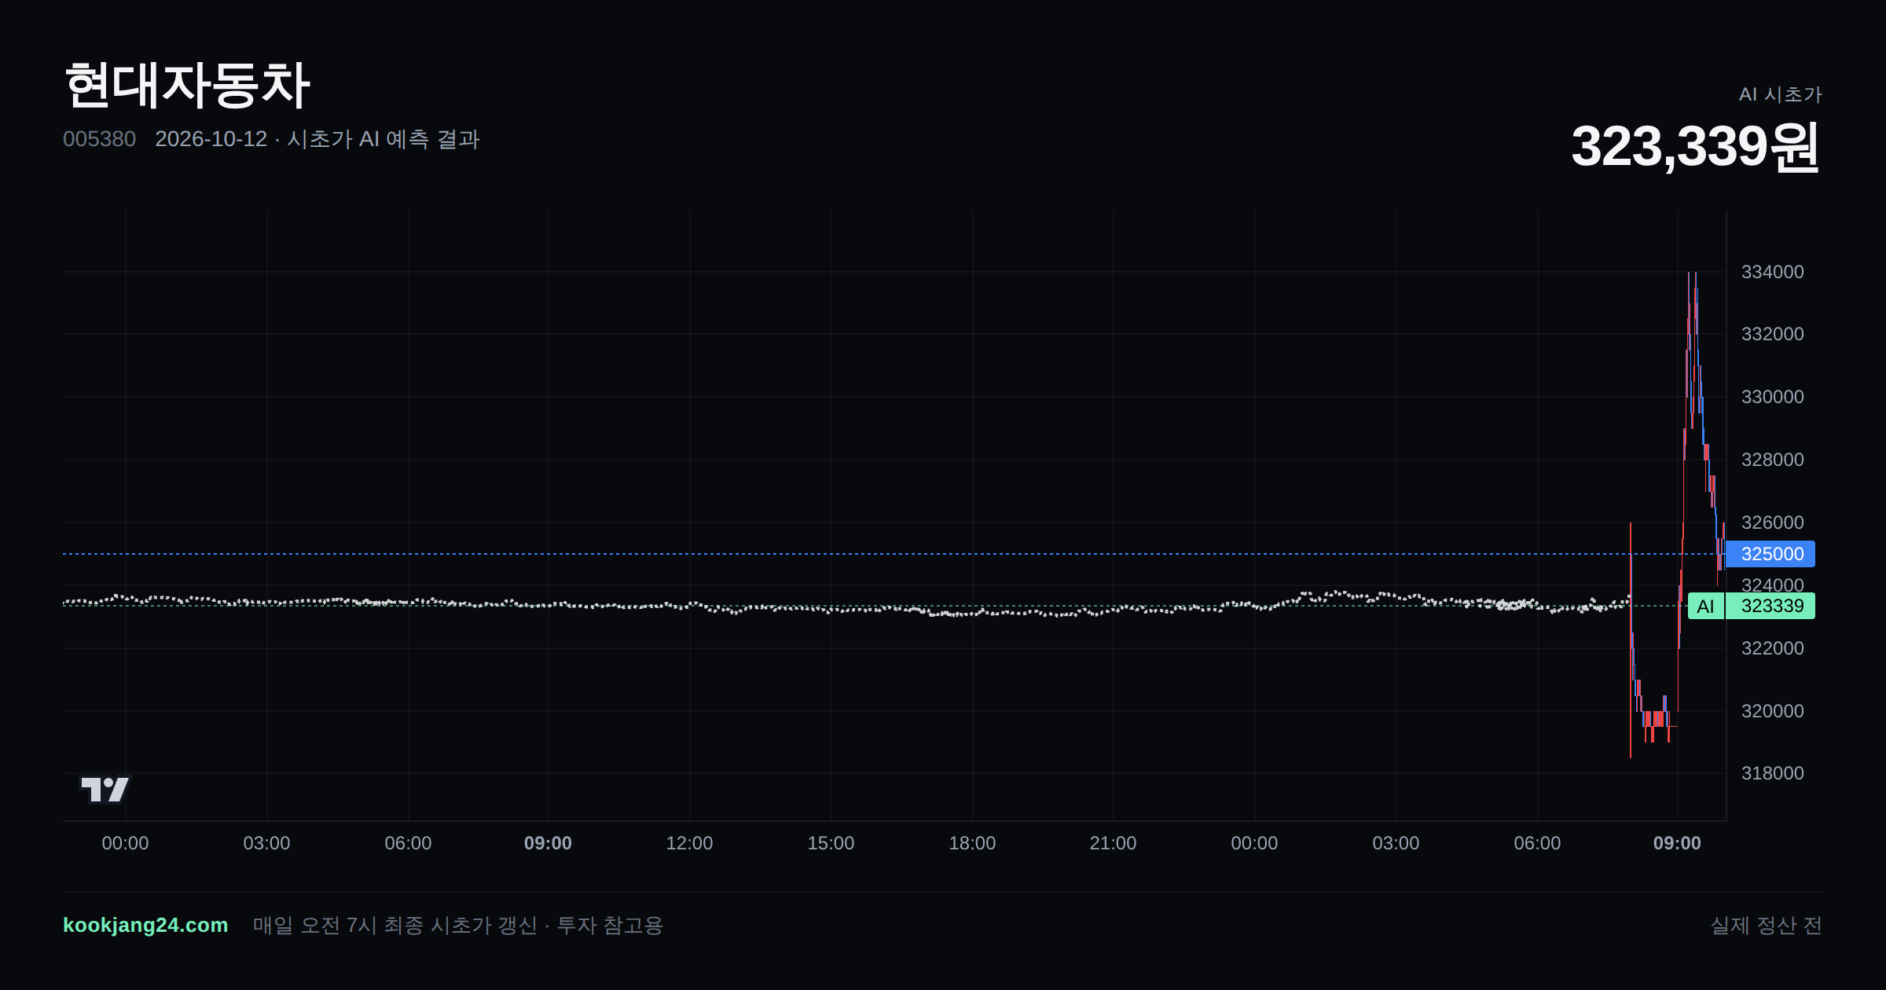1886x990 pixels.
Task: Click the stock code 005380
Action: 99,139
